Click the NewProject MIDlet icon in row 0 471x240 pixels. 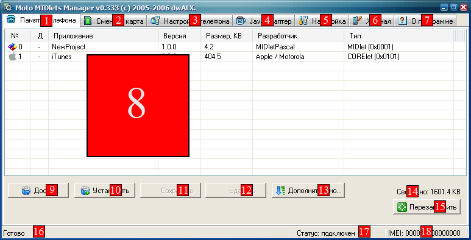tap(12, 47)
